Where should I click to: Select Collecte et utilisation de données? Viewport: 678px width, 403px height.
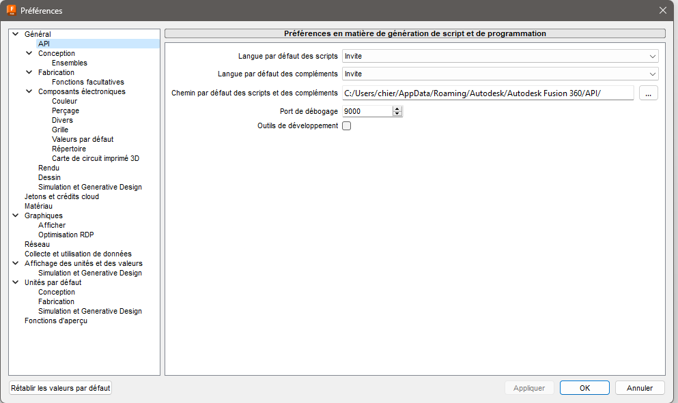point(78,254)
